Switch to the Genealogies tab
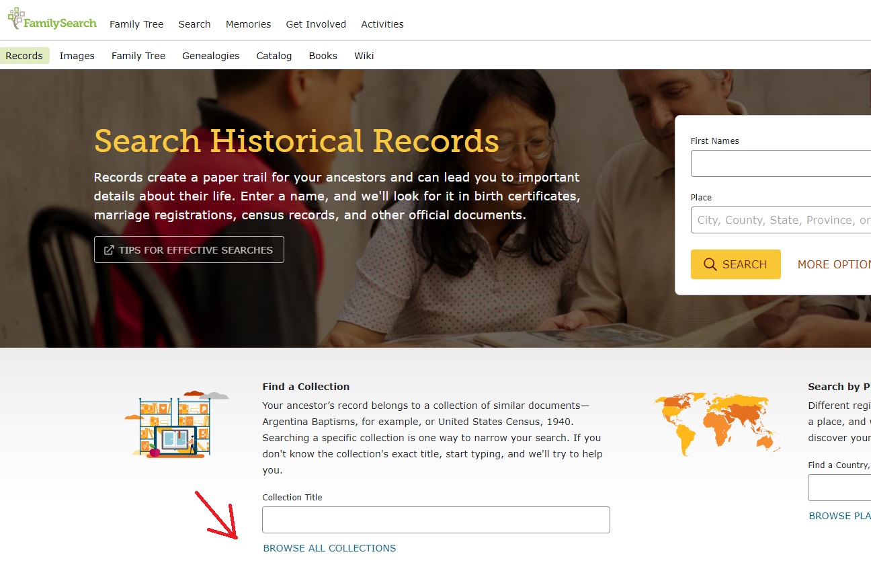 210,56
